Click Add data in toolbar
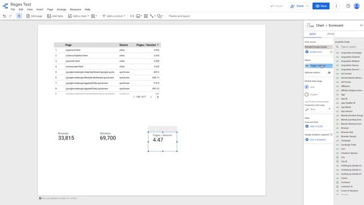The width and height of the screenshot is (364, 205). (55, 16)
